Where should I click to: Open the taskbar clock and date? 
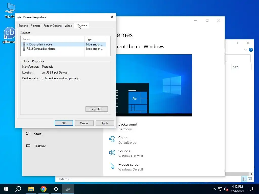pos(238,189)
